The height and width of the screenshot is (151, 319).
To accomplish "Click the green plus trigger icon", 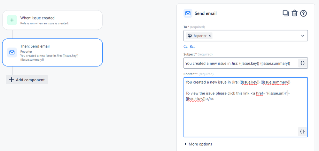I will (12, 20).
